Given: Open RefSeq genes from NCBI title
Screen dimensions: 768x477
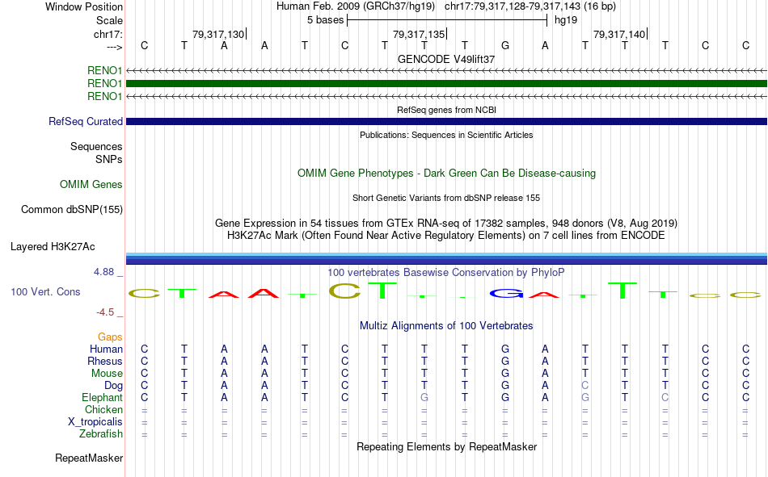Looking at the screenshot, I should click(446, 110).
